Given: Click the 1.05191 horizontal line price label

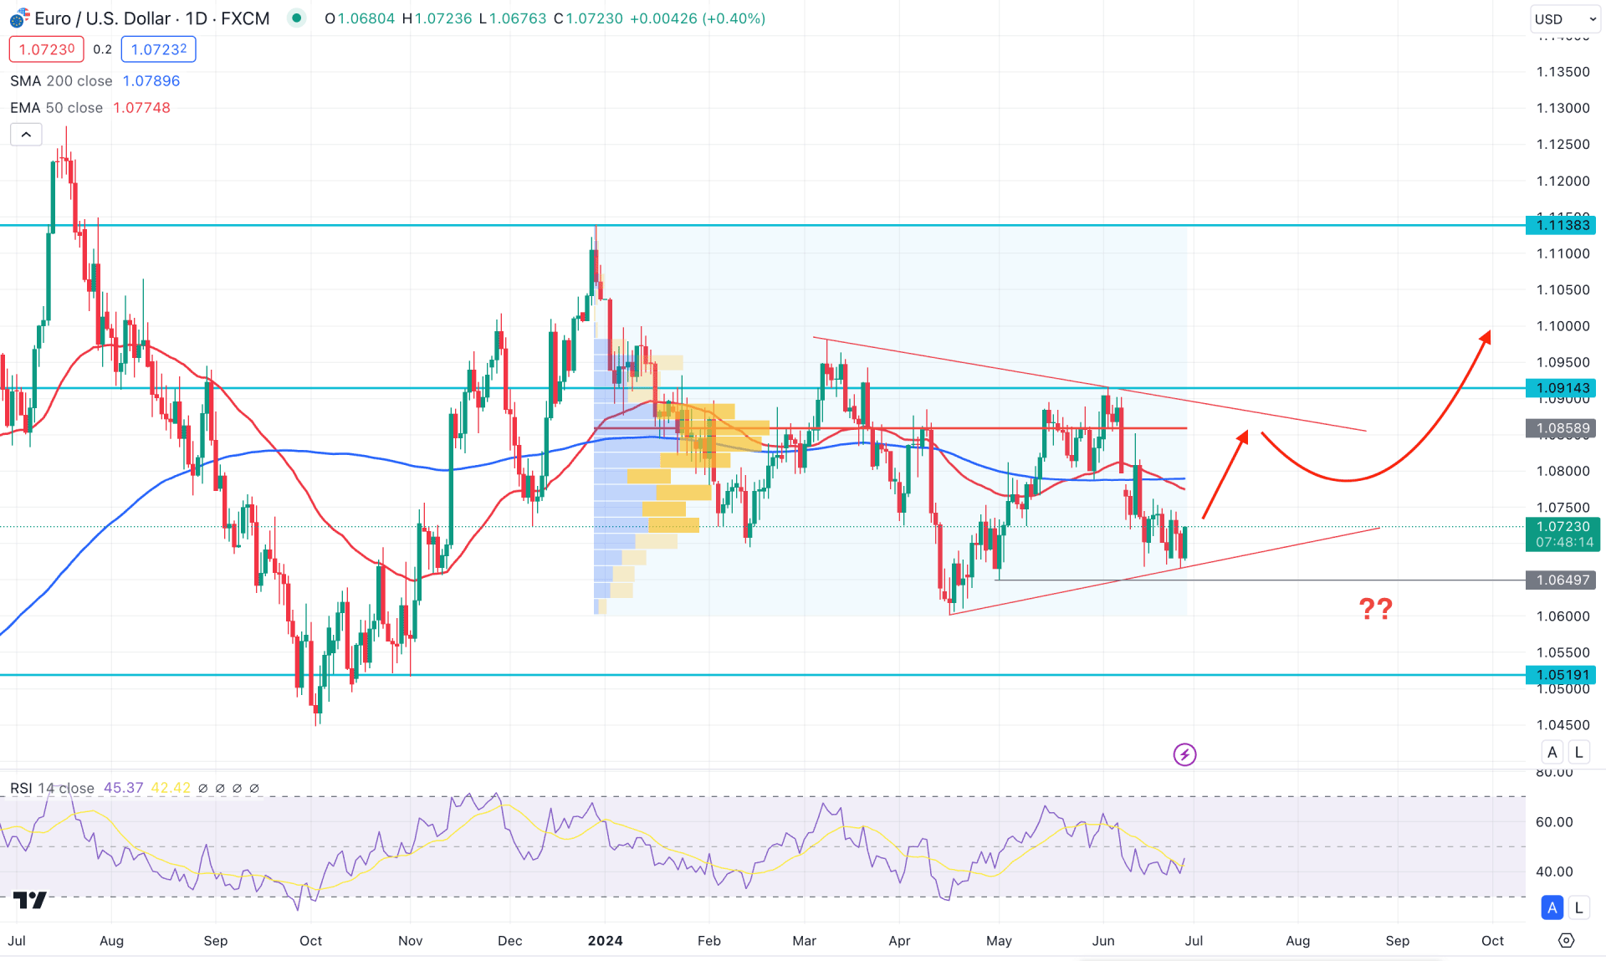Looking at the screenshot, I should click(1561, 675).
